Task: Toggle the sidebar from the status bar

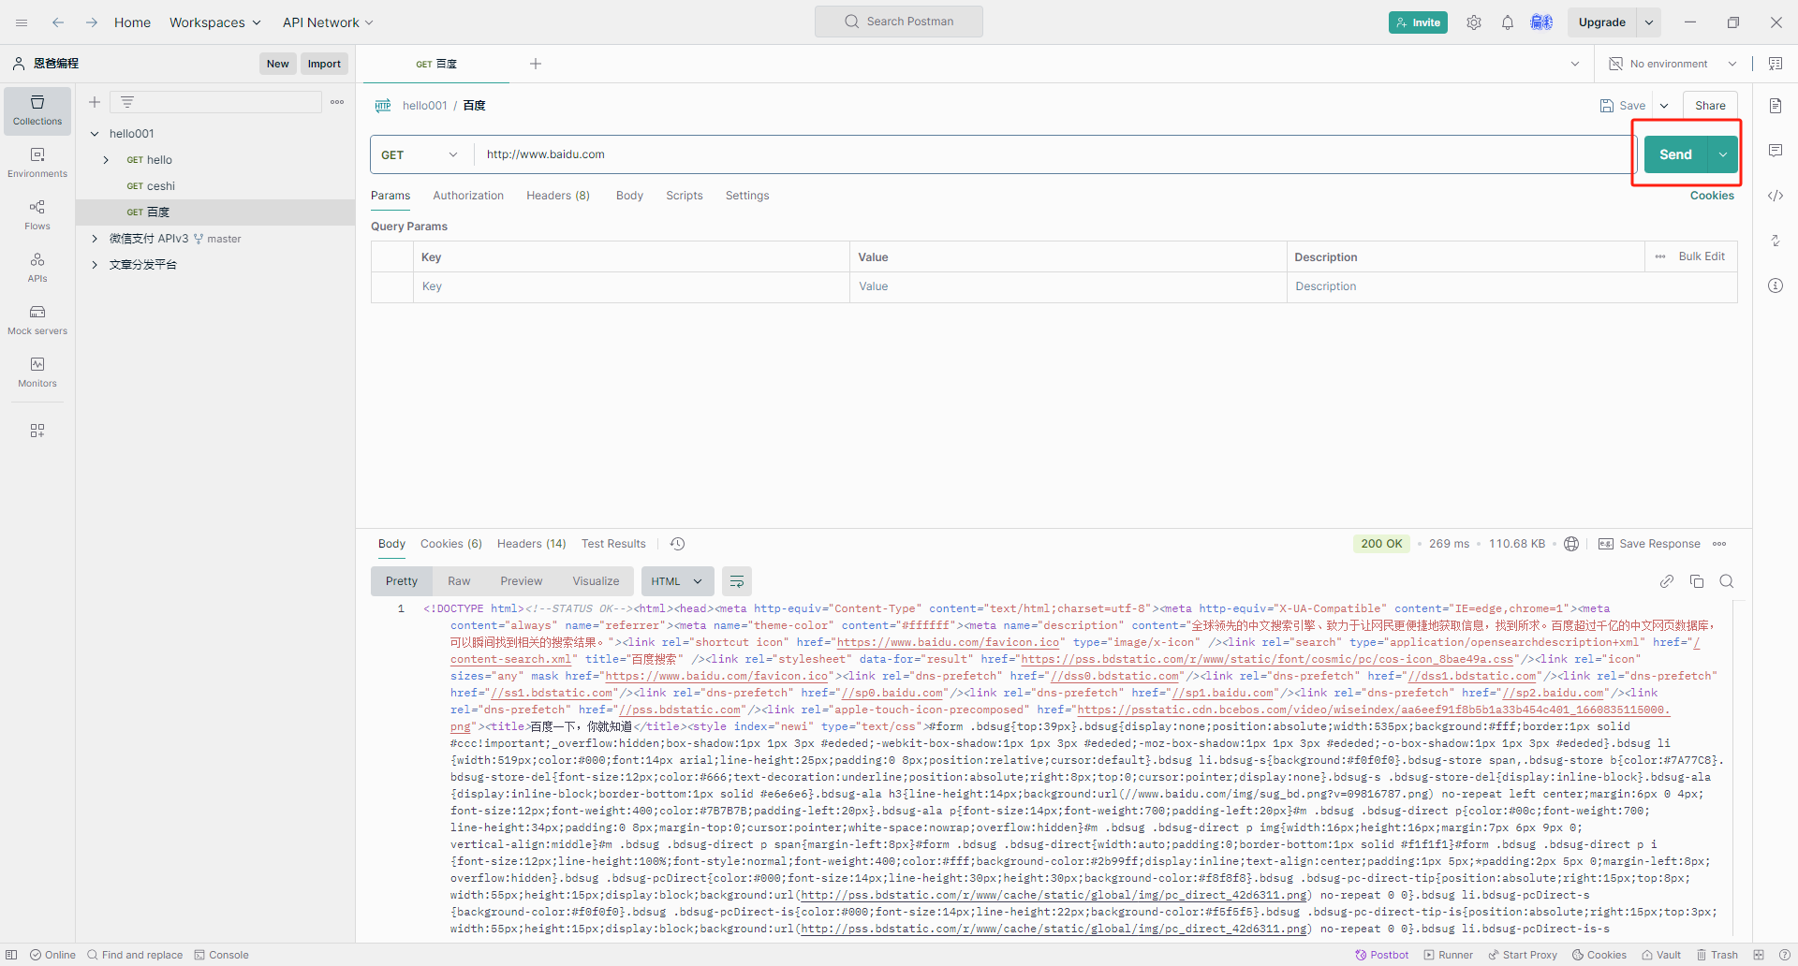Action: tap(12, 955)
